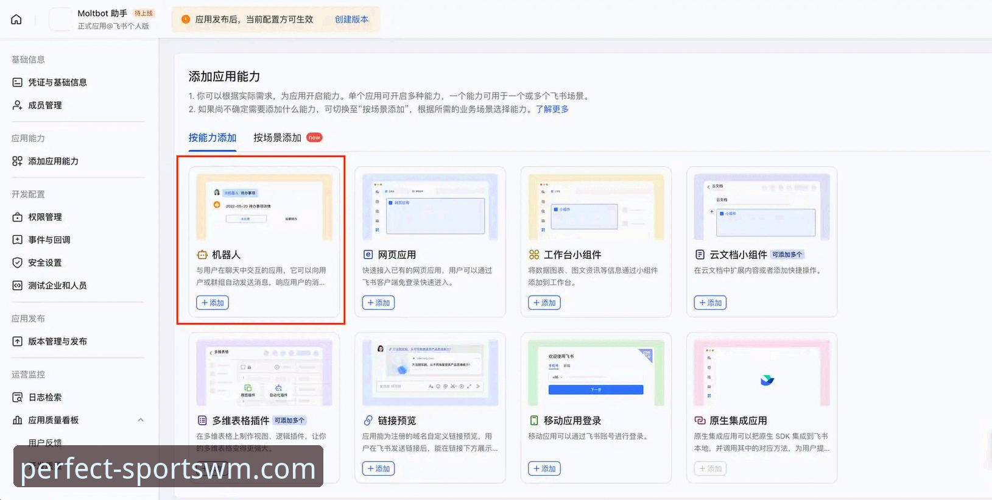This screenshot has height=500, width=992.
Task: Open 权限管理 in the sidebar
Action: pos(45,217)
